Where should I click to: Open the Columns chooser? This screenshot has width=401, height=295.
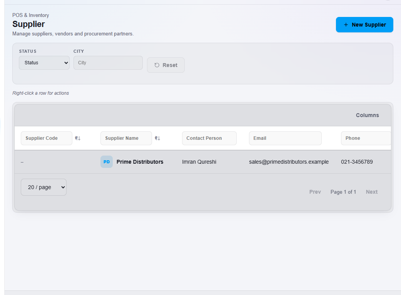367,115
